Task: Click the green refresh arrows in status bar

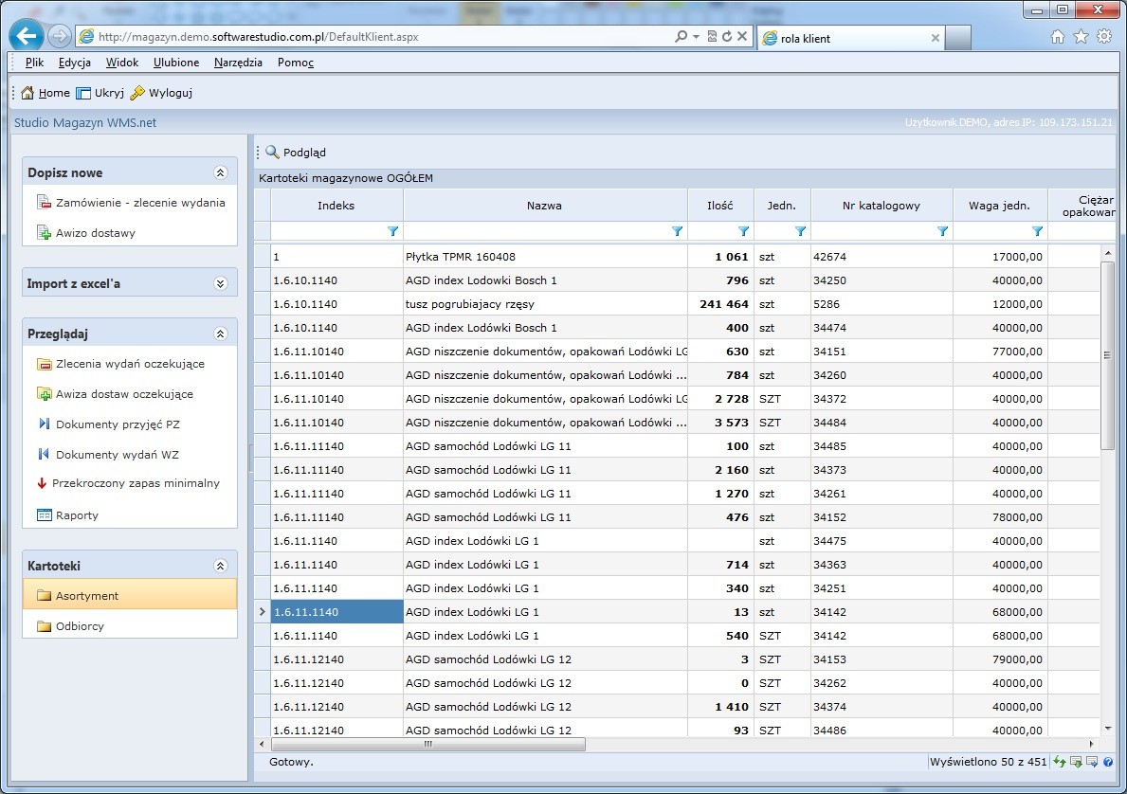Action: pos(1060,762)
